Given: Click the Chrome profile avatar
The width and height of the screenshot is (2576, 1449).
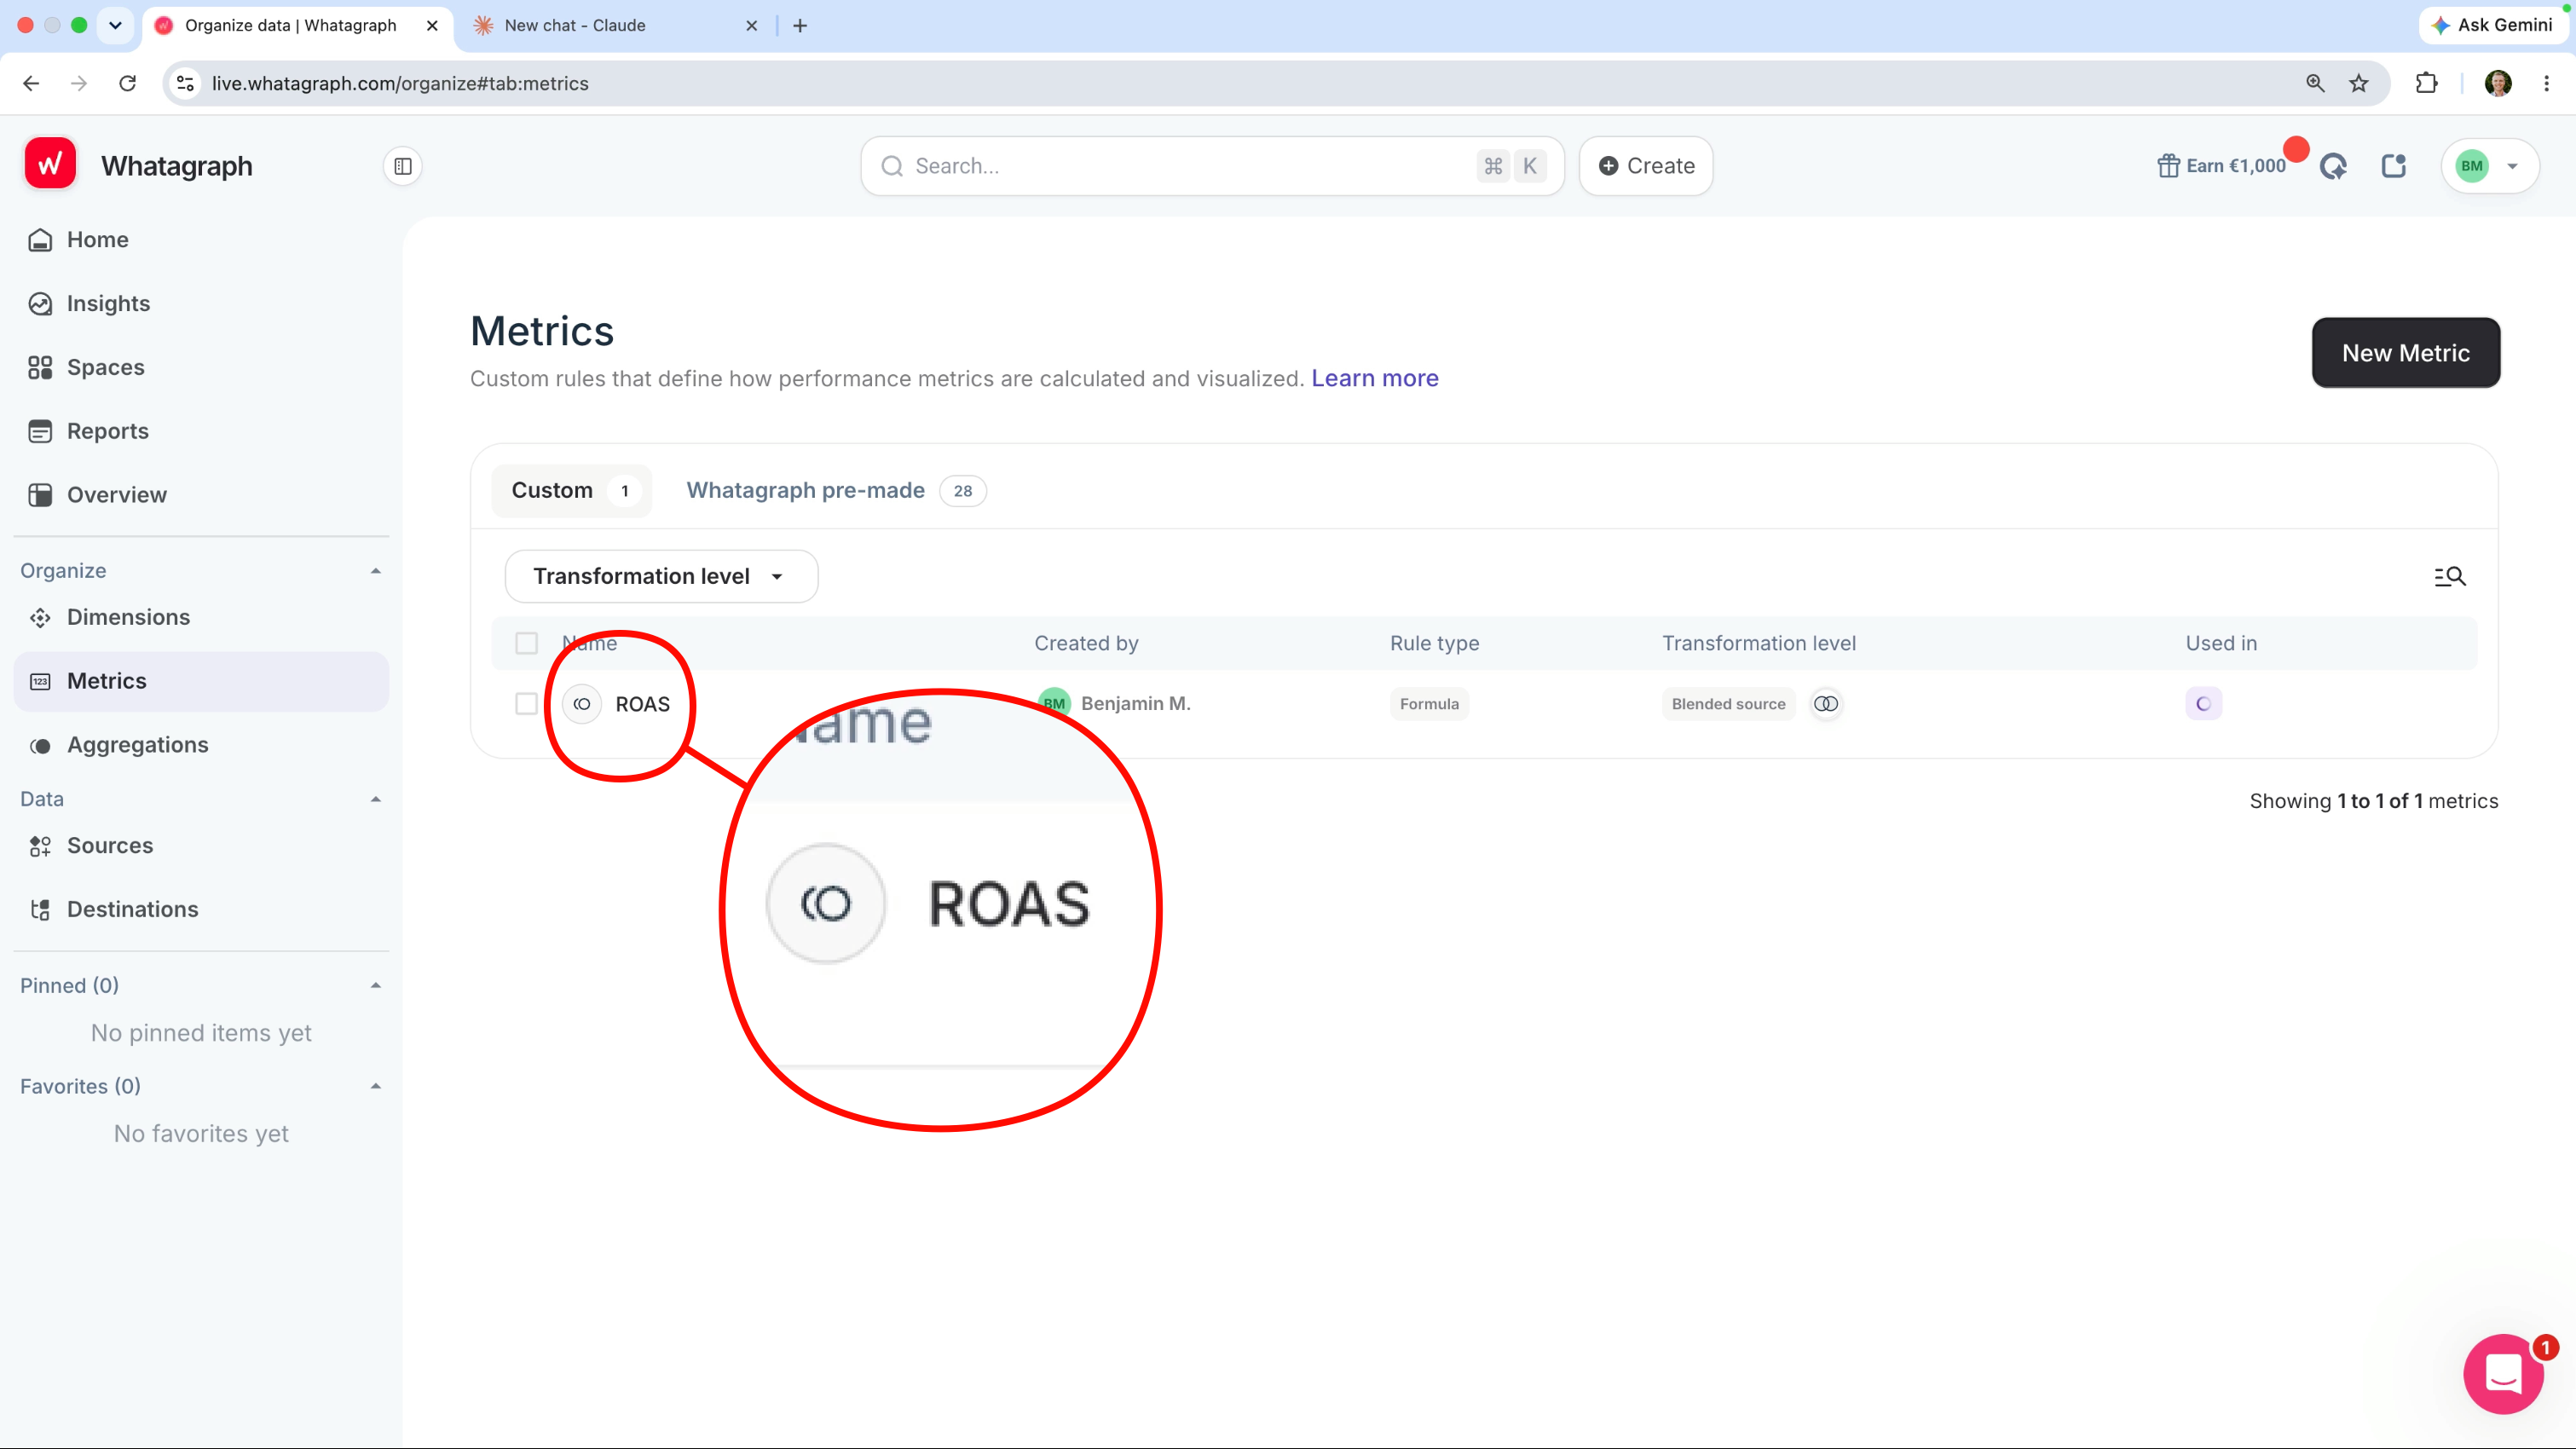Looking at the screenshot, I should point(2498,83).
